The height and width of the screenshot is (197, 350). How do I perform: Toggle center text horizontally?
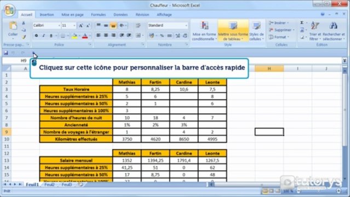pos(106,35)
